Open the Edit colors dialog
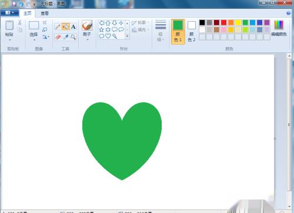 (x=279, y=29)
